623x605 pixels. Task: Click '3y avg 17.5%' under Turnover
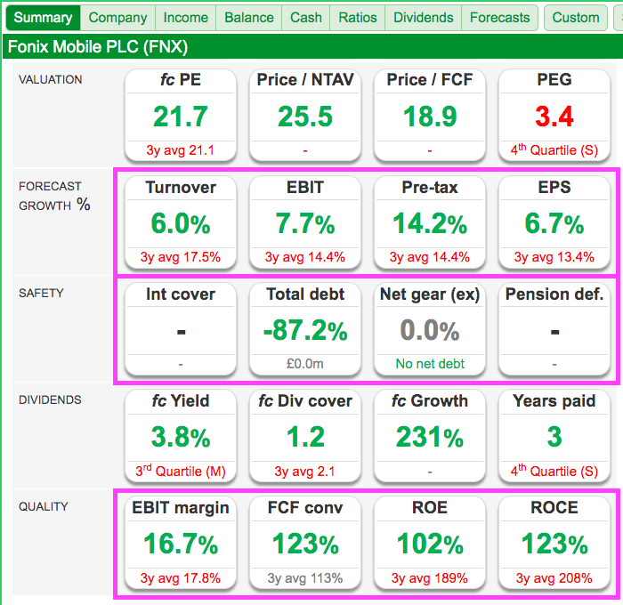tap(181, 257)
